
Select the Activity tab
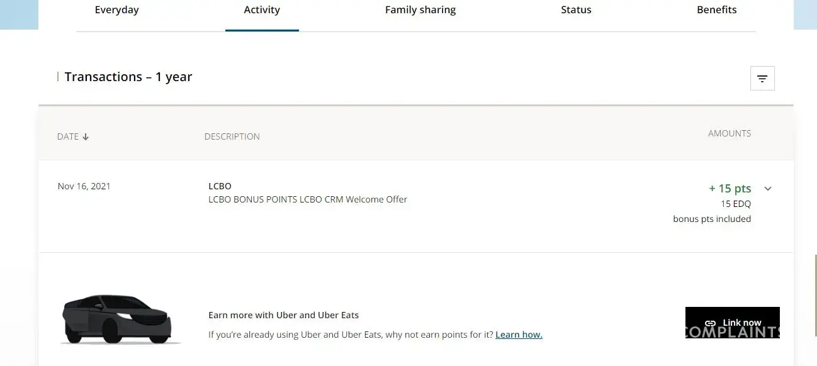pos(262,10)
